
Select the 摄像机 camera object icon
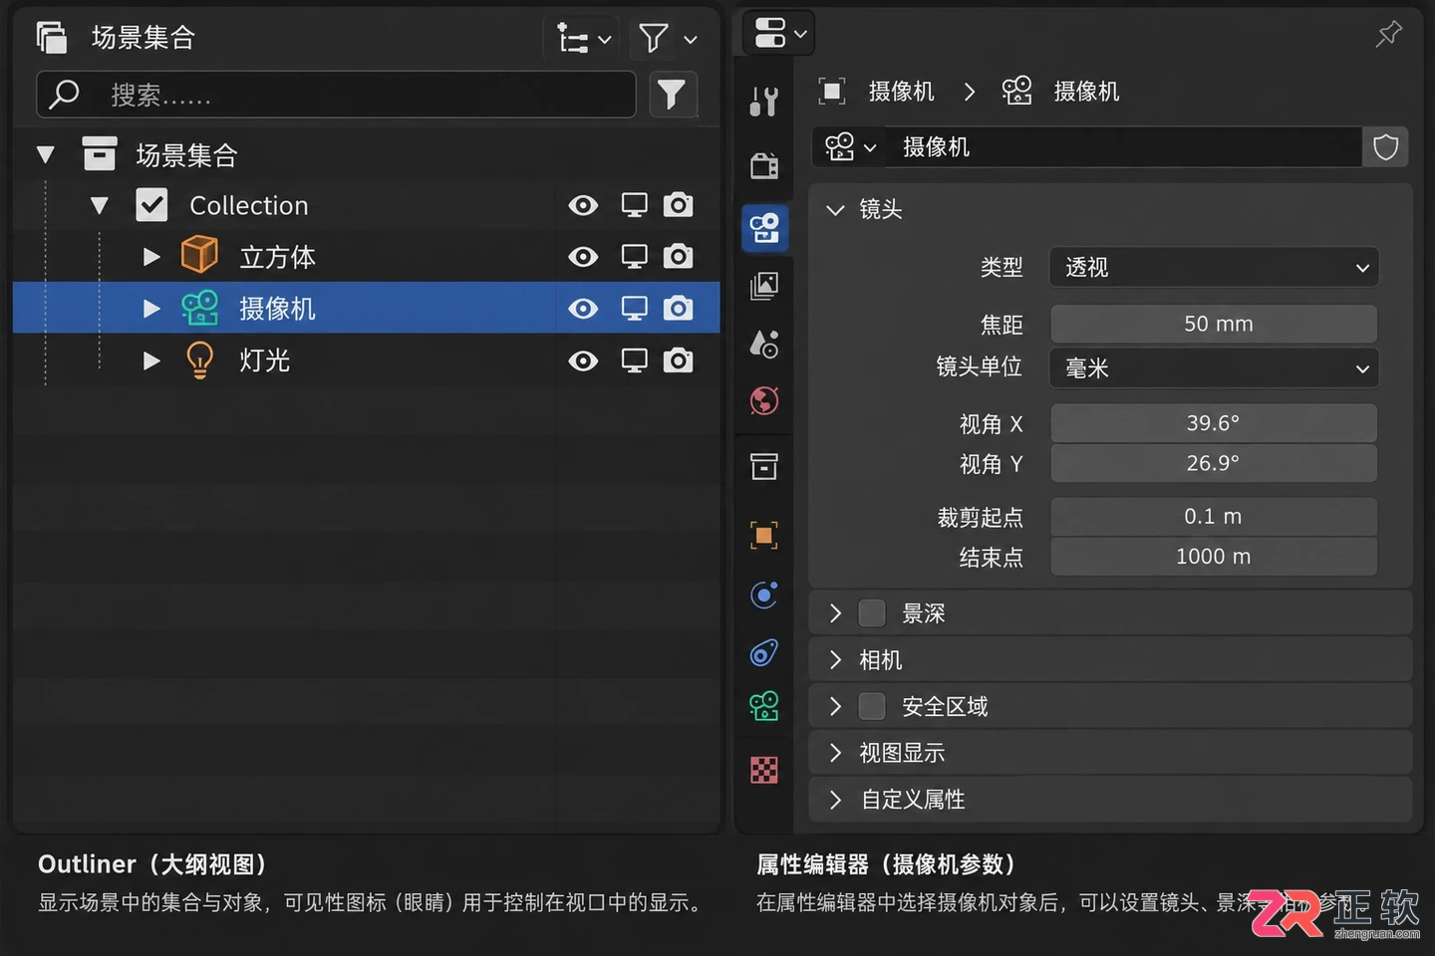[199, 308]
